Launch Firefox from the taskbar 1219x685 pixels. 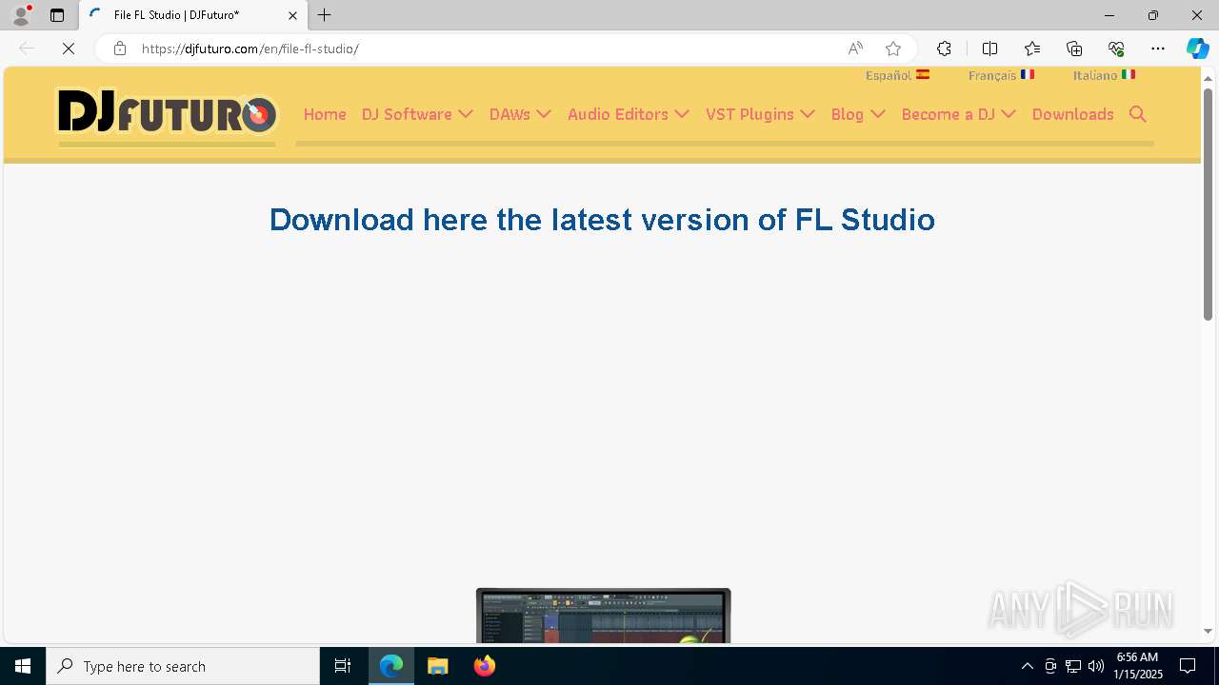pos(485,666)
